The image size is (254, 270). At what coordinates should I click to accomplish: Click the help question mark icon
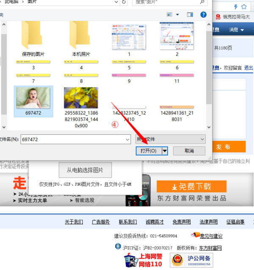[204, 15]
